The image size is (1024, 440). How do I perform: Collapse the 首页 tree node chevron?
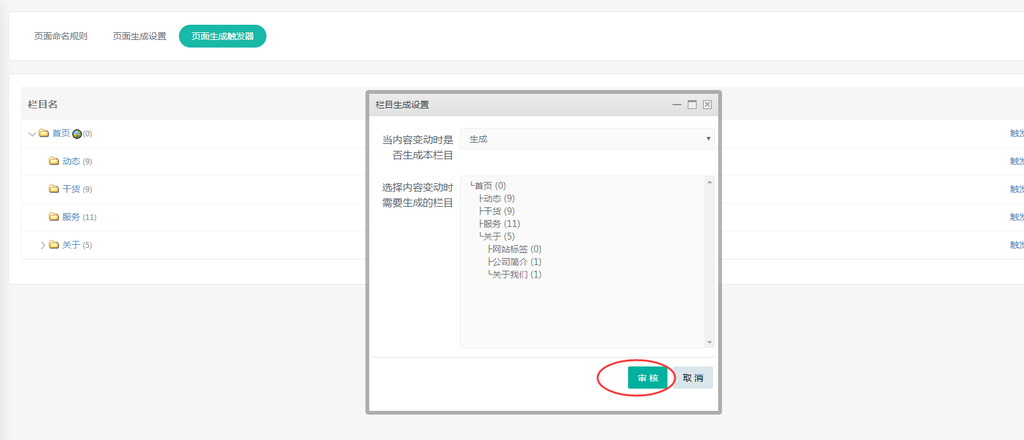tap(32, 134)
